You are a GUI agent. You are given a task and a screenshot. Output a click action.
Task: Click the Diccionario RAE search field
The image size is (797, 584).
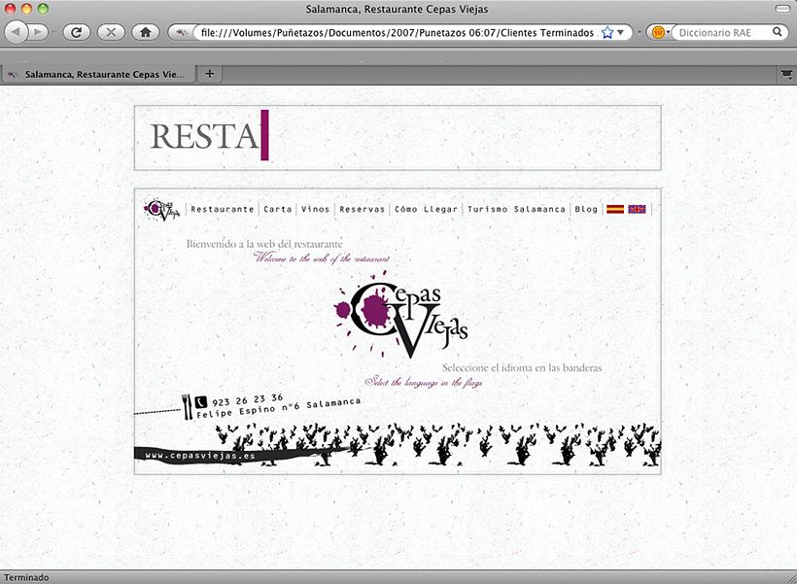pyautogui.click(x=721, y=32)
